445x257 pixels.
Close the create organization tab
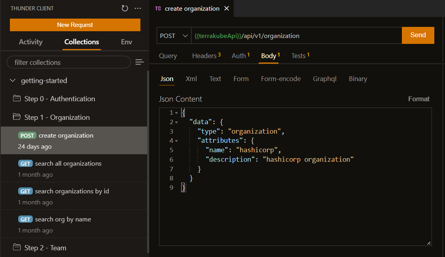point(227,8)
